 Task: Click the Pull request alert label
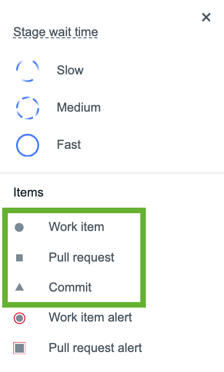[95, 348]
